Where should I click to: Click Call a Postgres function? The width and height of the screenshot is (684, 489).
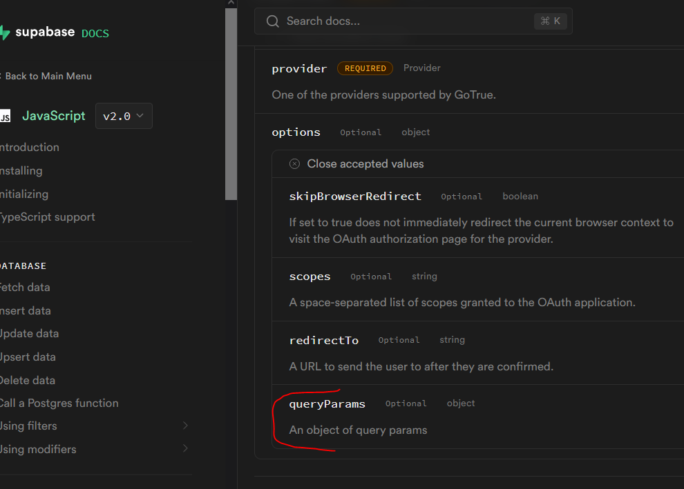(59, 403)
